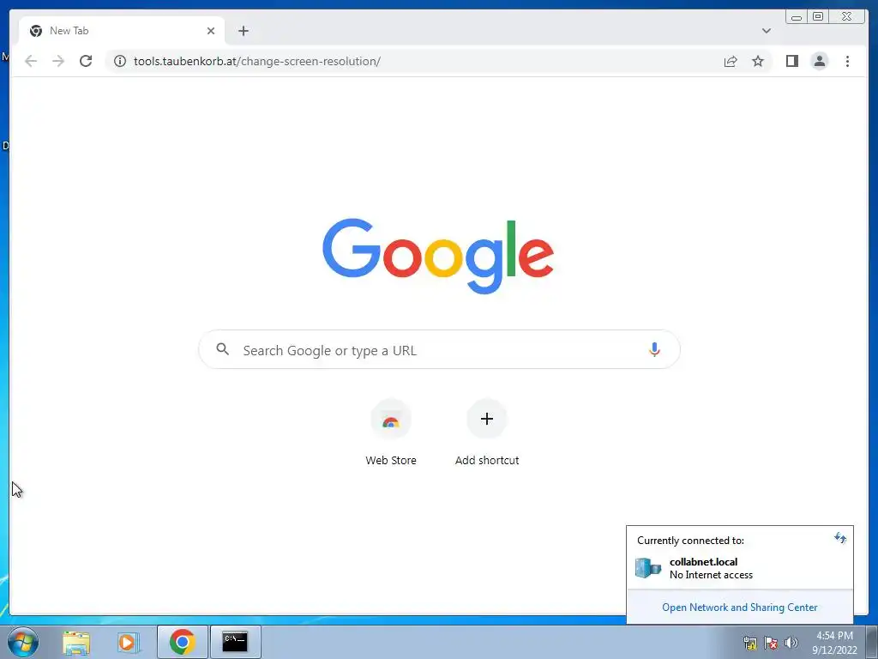Start voice search with microphone

(654, 350)
